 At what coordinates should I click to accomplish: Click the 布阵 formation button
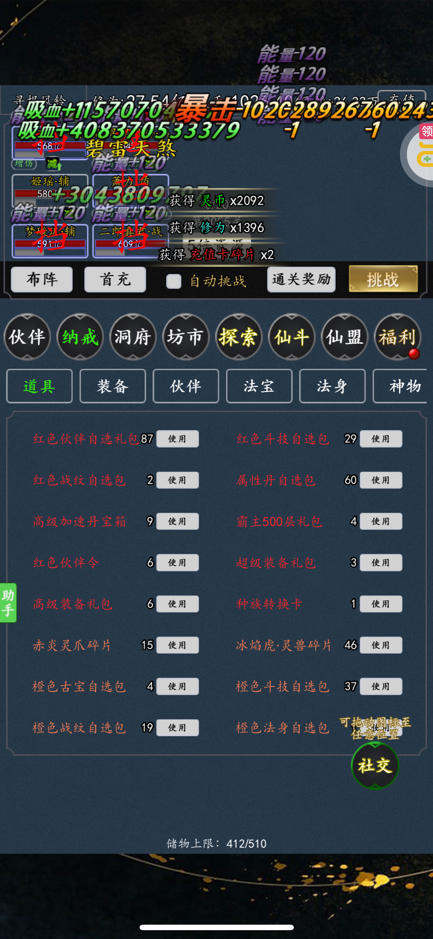coord(42,280)
